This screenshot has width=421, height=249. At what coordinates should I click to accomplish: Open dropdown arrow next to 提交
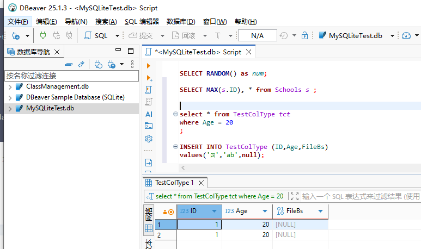click(x=162, y=36)
